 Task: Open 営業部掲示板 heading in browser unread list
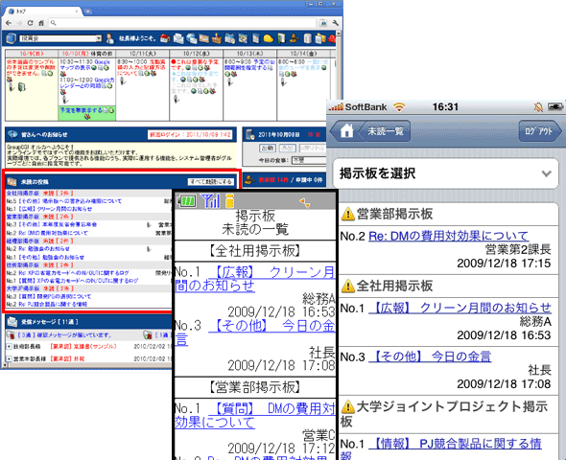22,217
